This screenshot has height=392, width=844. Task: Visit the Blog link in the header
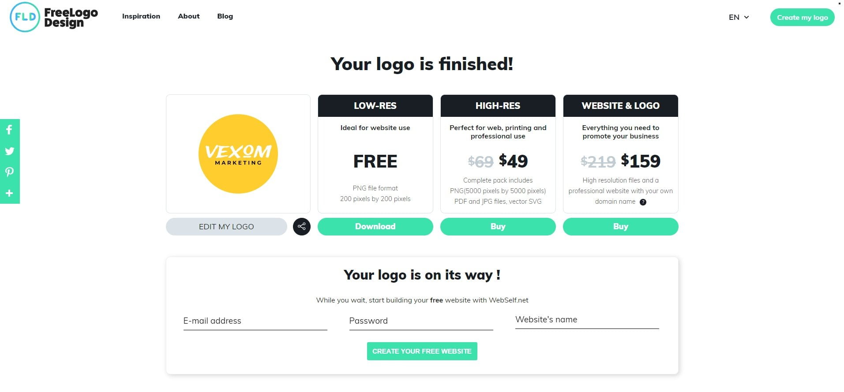[225, 16]
